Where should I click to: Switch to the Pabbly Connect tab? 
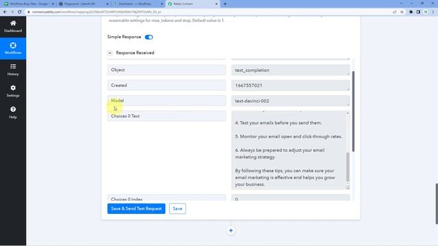pos(192,4)
